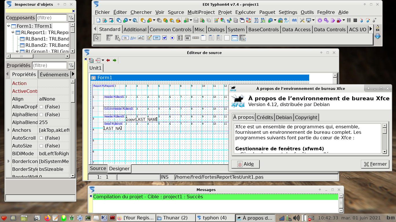Open dropdown arrow next to Run button
The image size is (396, 222).
coord(344,20)
